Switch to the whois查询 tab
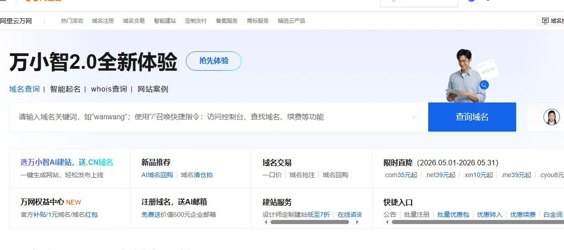Viewport: 564px width, 250px height. [109, 89]
